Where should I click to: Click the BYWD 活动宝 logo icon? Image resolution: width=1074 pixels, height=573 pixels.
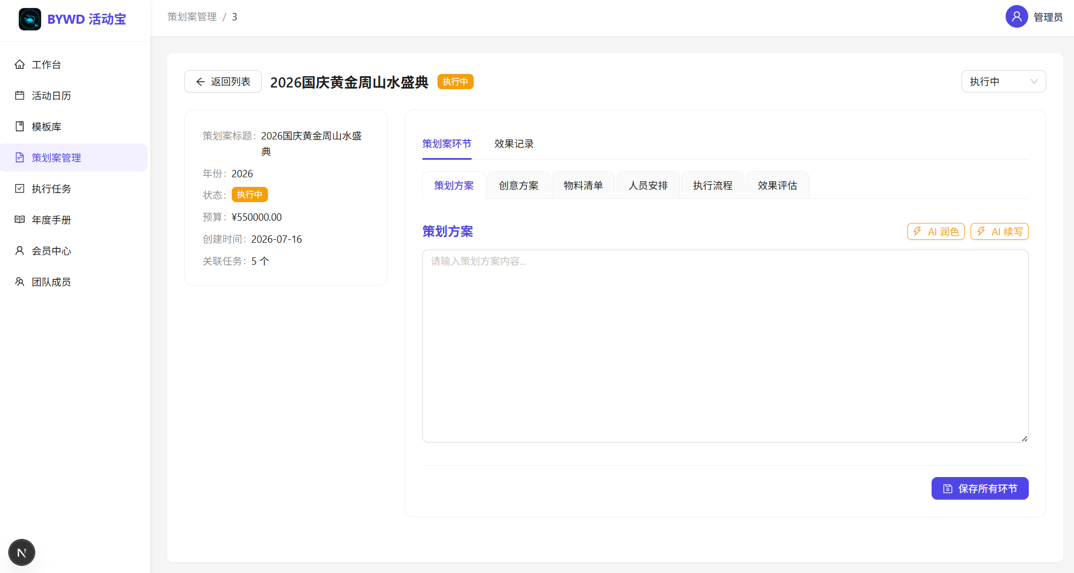30,19
